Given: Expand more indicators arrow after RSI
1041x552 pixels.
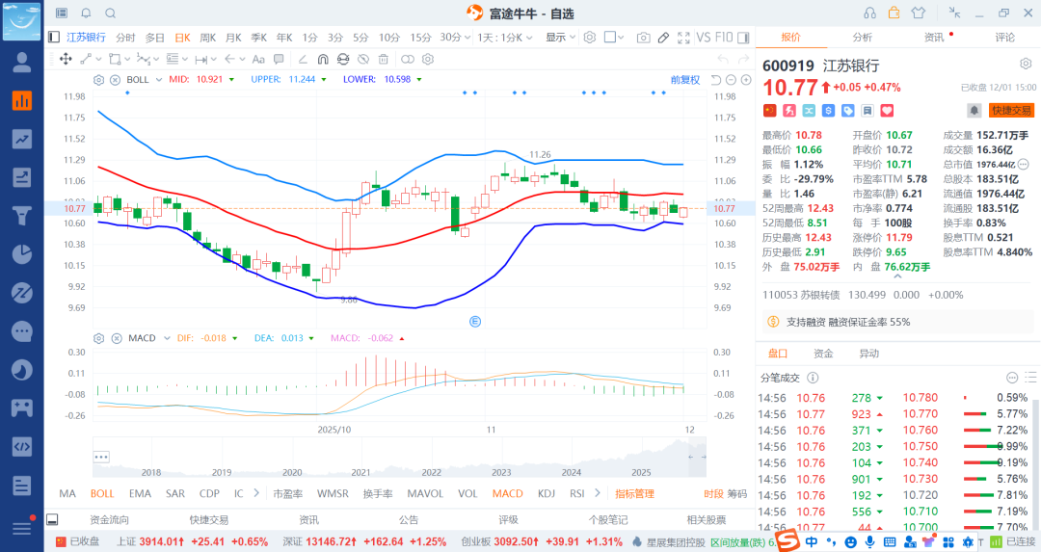Looking at the screenshot, I should tap(597, 493).
